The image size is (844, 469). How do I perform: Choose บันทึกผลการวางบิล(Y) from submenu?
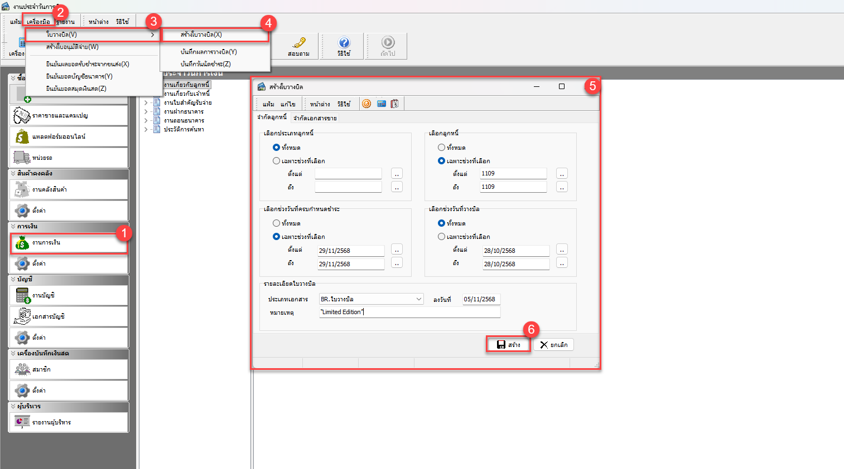209,52
